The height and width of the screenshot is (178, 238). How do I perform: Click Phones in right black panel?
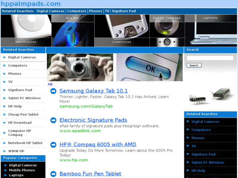tap(198, 138)
